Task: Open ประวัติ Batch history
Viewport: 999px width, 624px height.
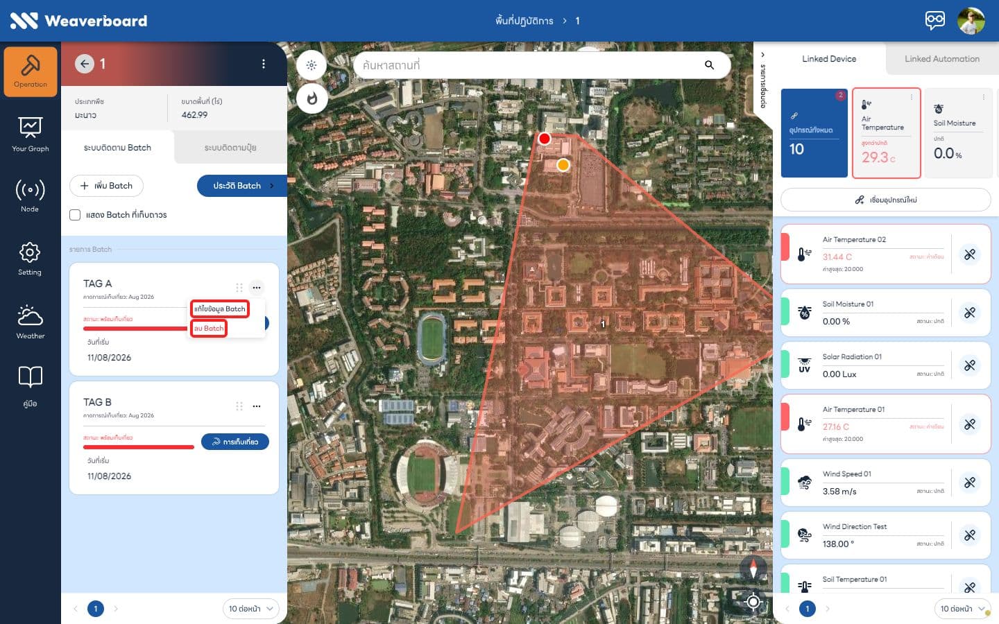Action: pos(242,186)
